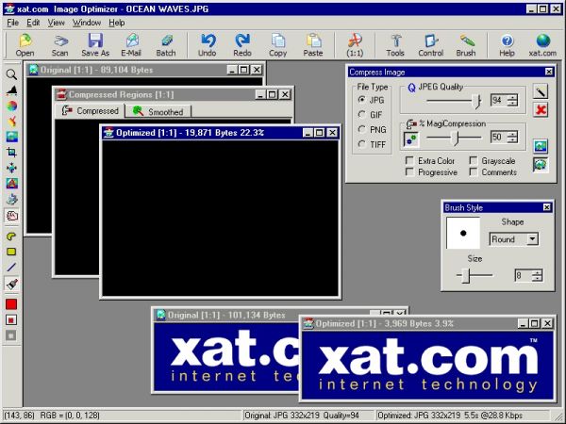The width and height of the screenshot is (566, 424).
Task: Open an image with the Open toolbar icon
Action: click(x=25, y=44)
